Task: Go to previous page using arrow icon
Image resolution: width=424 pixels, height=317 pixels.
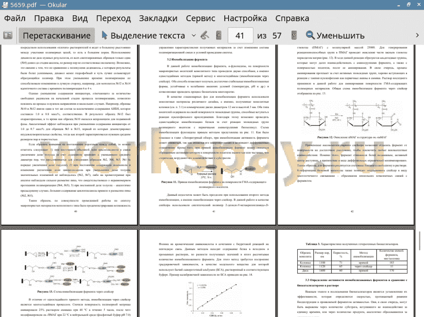Action: click(x=219, y=36)
